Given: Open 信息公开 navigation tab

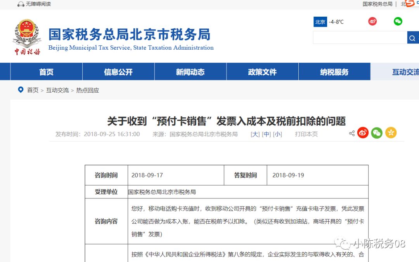Looking at the screenshot, I should coord(118,72).
